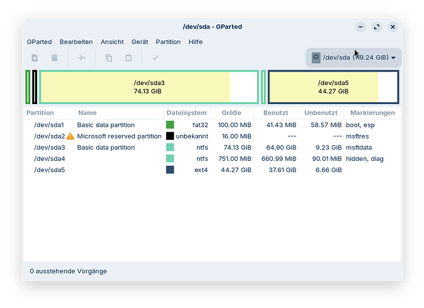Click the warning icon beside /dev/sda2

click(x=70, y=136)
